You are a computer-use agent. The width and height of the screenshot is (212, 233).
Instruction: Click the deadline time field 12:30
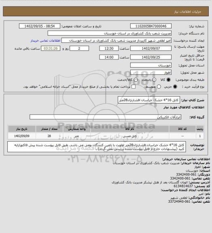pyautogui.click(x=109, y=49)
